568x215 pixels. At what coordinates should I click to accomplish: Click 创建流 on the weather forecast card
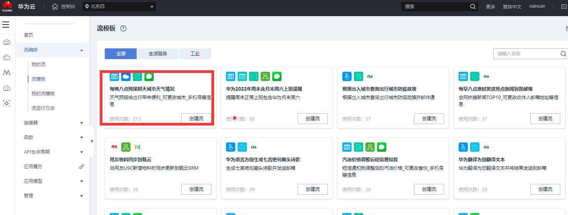[x=196, y=119]
